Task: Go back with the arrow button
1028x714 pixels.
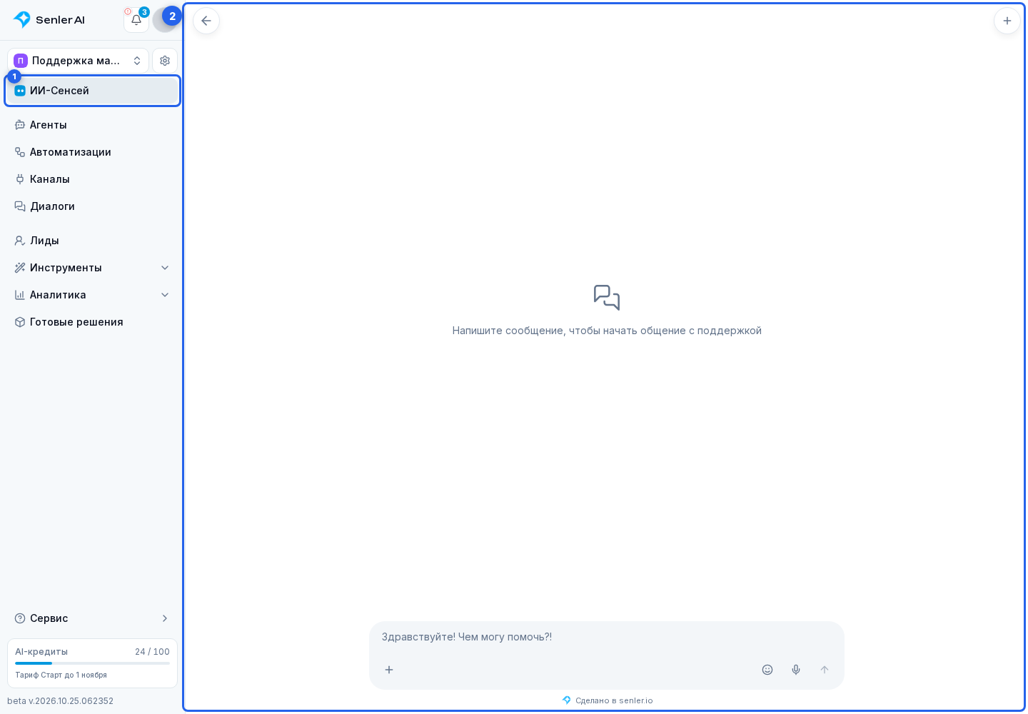Action: 206,21
